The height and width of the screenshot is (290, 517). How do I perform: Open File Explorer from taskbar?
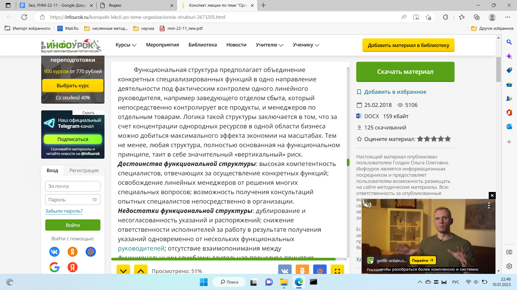click(x=284, y=282)
